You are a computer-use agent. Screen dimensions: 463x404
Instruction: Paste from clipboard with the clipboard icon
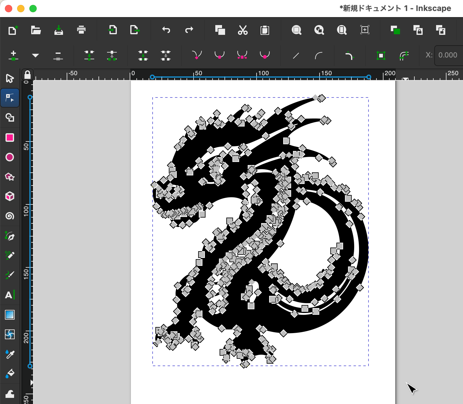[x=265, y=30]
